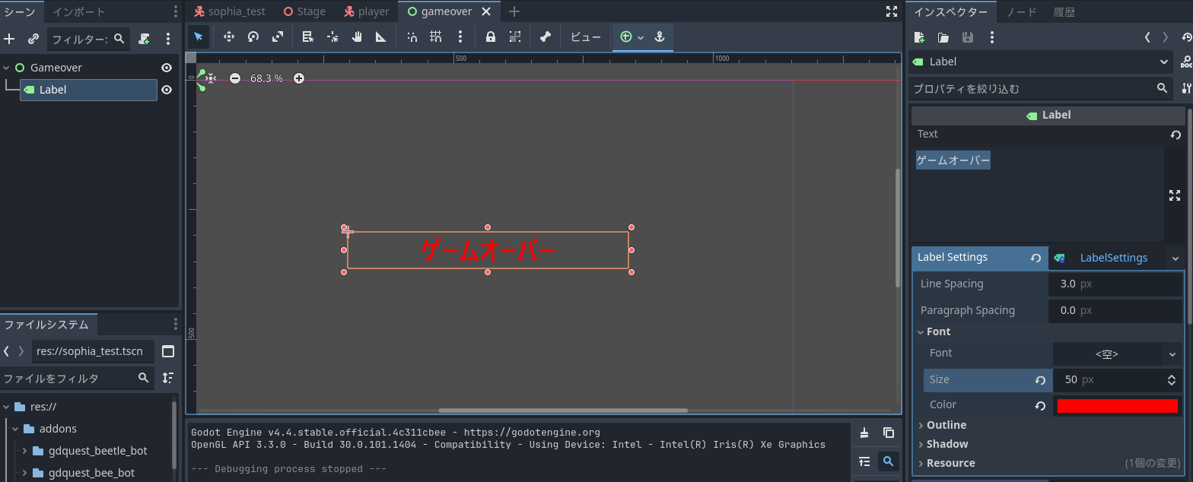This screenshot has height=482, width=1193.
Task: Open the inspector object history list
Action: tap(1187, 37)
